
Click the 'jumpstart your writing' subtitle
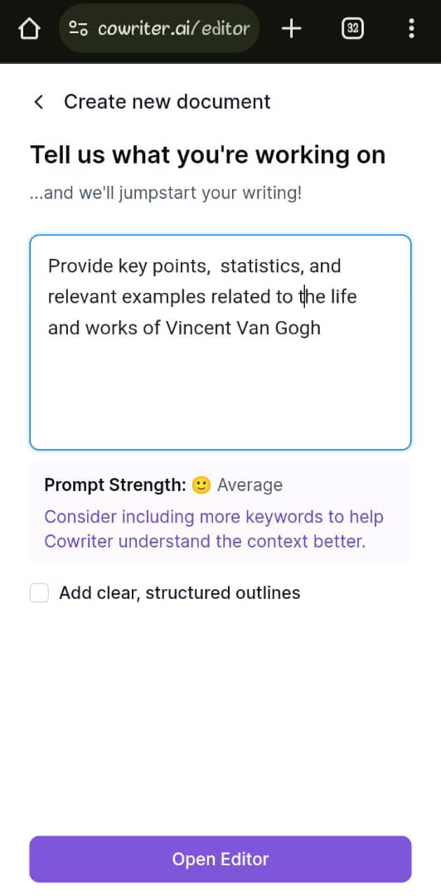(166, 193)
